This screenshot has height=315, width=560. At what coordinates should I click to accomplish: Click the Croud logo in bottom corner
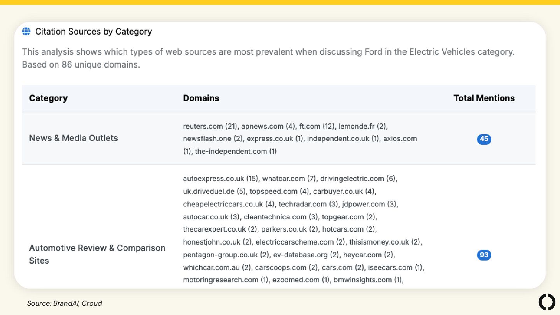tap(546, 302)
